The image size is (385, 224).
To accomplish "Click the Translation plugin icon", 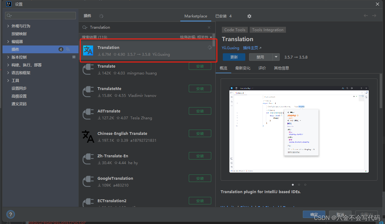I will tap(88, 50).
